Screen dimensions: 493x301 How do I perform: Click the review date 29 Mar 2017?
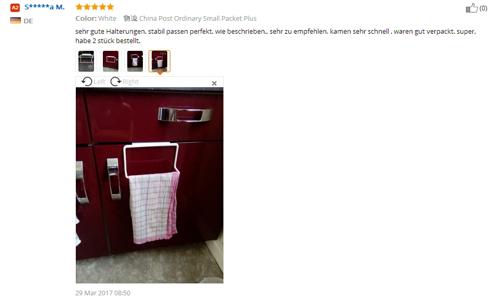(x=103, y=293)
